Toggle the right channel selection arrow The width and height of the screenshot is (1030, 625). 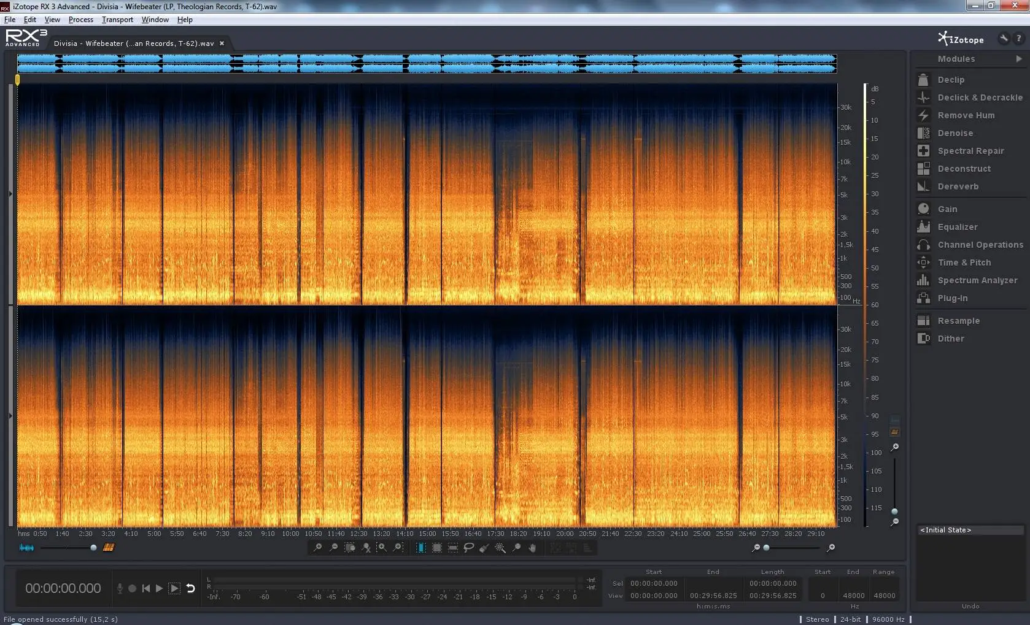coord(10,416)
